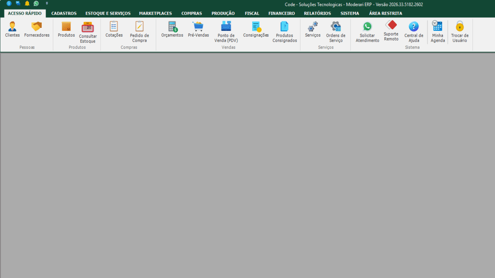
Task: Open Central de Ajuda
Action: pyautogui.click(x=414, y=27)
